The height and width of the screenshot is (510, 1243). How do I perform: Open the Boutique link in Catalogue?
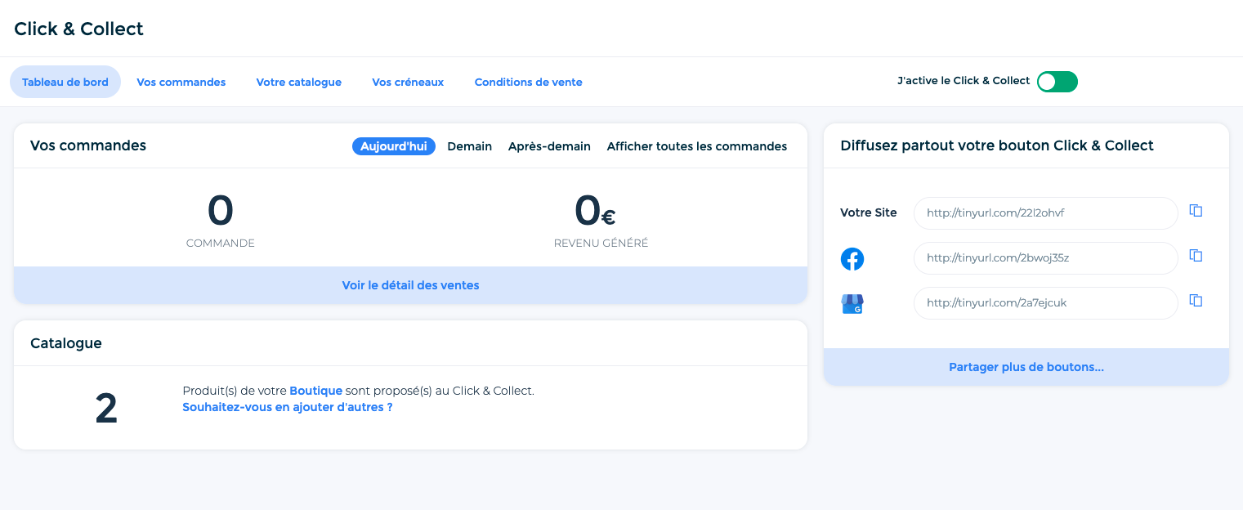316,391
